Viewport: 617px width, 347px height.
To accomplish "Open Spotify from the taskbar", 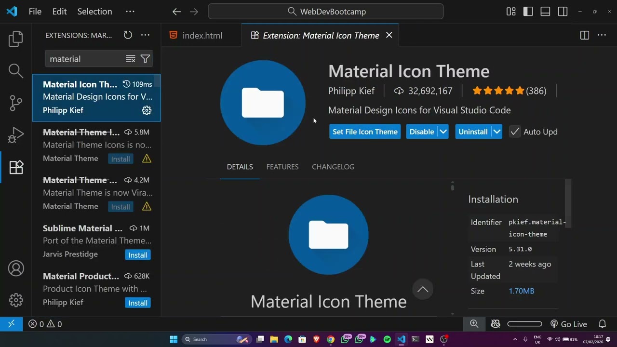I will coord(387,339).
